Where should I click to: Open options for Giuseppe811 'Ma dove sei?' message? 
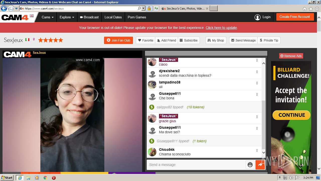click(257, 128)
